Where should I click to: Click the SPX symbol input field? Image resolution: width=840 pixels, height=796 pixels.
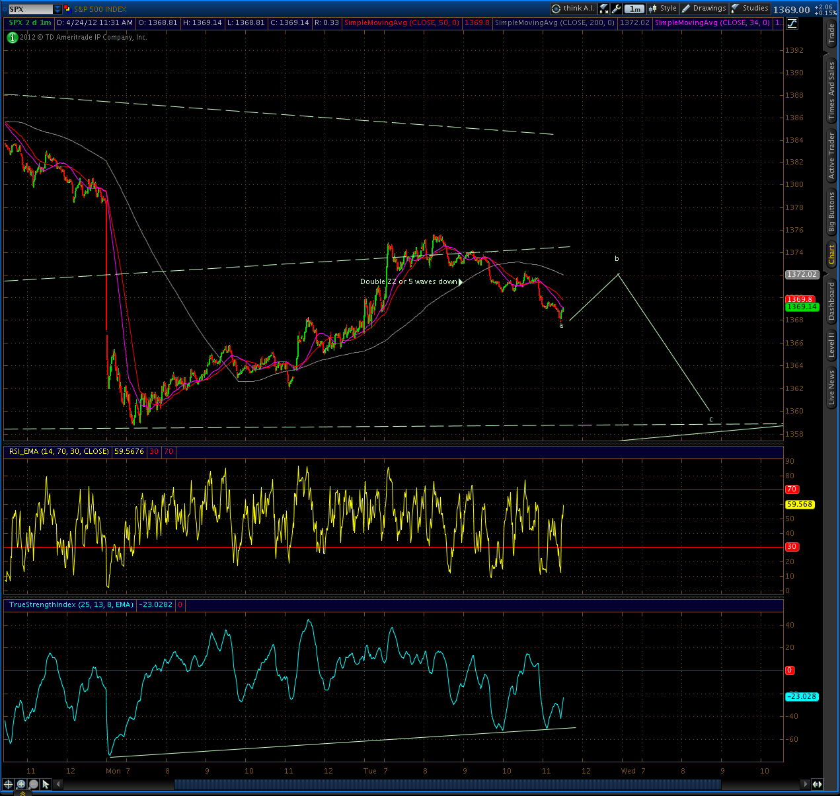[x=30, y=9]
